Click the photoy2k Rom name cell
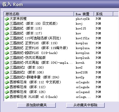 83,19
